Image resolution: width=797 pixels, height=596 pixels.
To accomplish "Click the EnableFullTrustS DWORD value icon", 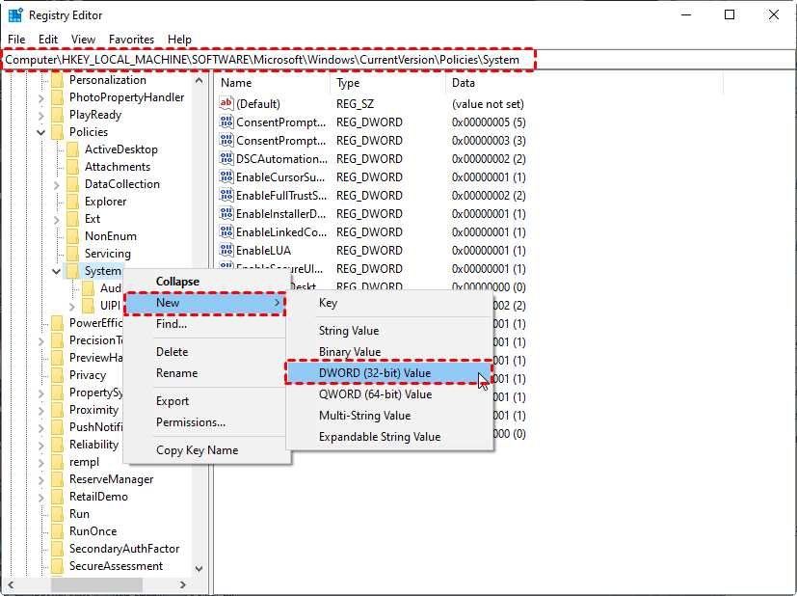I will point(226,195).
